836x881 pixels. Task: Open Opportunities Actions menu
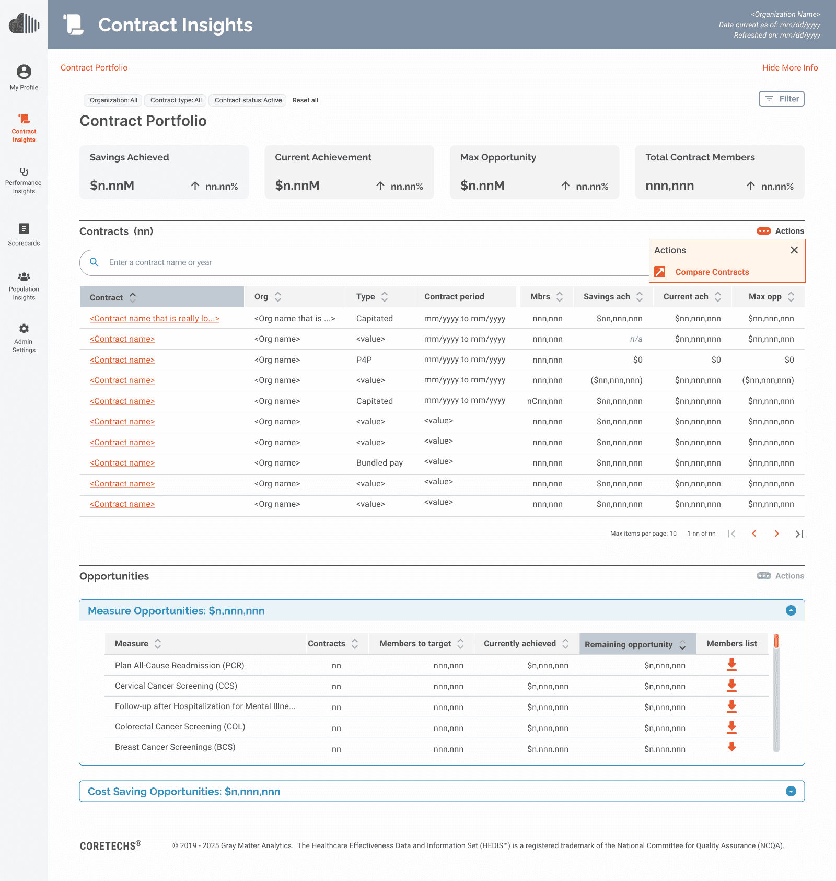click(x=781, y=576)
